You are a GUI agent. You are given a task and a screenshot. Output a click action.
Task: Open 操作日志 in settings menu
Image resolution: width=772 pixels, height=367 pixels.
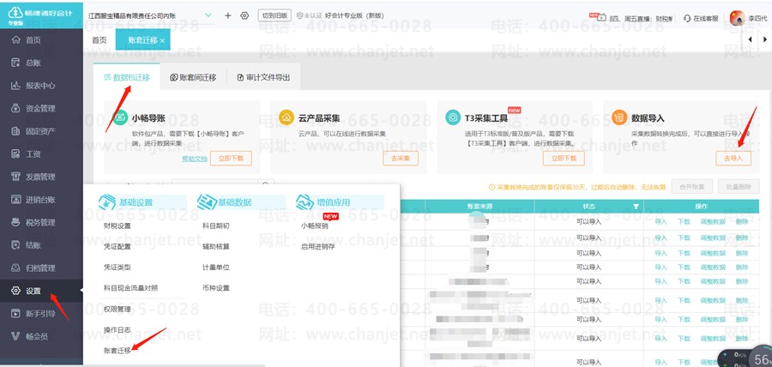[118, 329]
